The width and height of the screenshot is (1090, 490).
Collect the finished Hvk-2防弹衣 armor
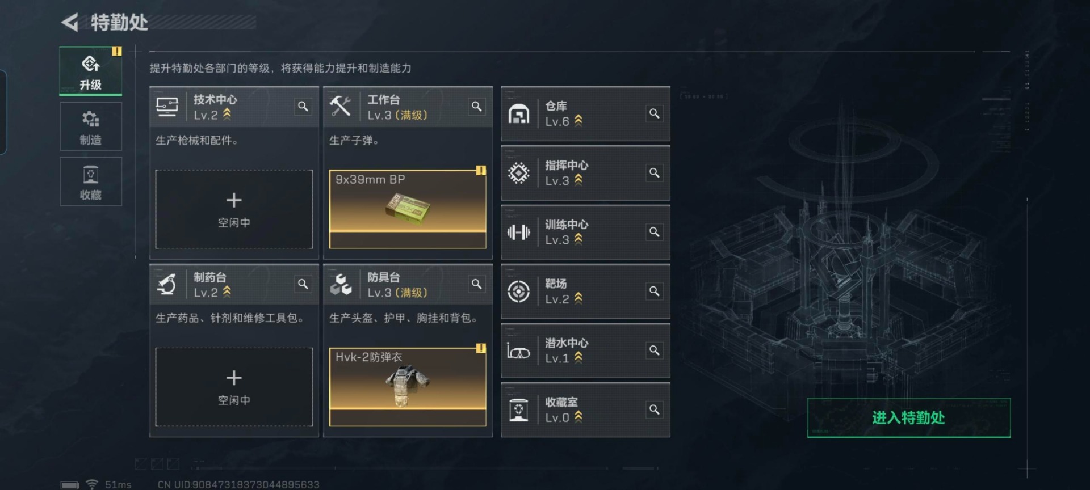point(408,387)
